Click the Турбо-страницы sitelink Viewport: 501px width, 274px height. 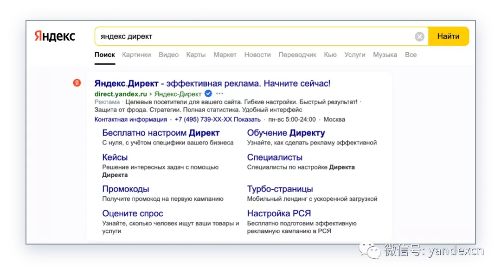(280, 189)
